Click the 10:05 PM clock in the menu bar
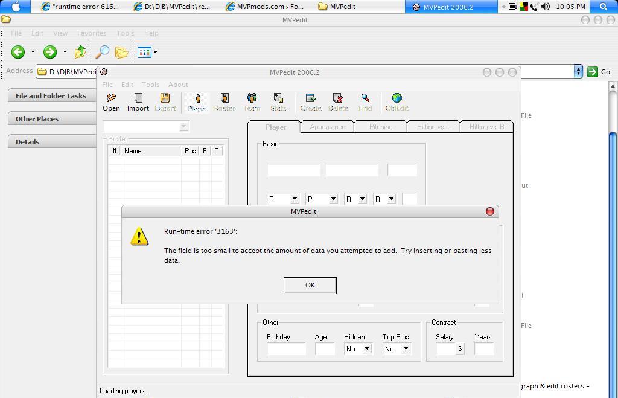Screen dimensions: 618x398 pyautogui.click(x=570, y=7)
